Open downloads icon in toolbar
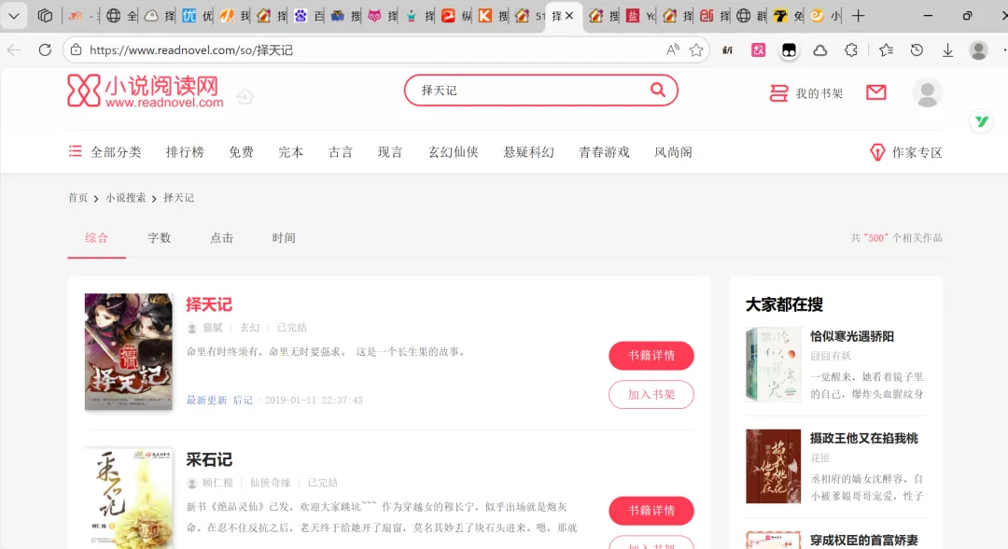This screenshot has height=549, width=1008. coord(947,50)
